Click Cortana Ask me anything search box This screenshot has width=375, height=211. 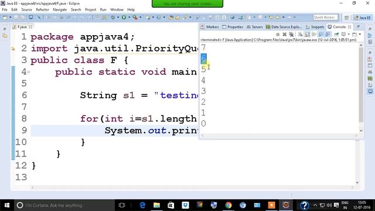click(64, 205)
